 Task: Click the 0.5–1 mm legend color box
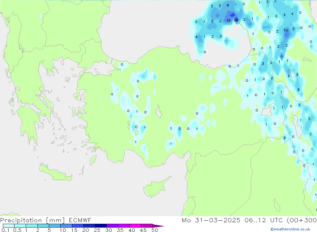point(20,226)
